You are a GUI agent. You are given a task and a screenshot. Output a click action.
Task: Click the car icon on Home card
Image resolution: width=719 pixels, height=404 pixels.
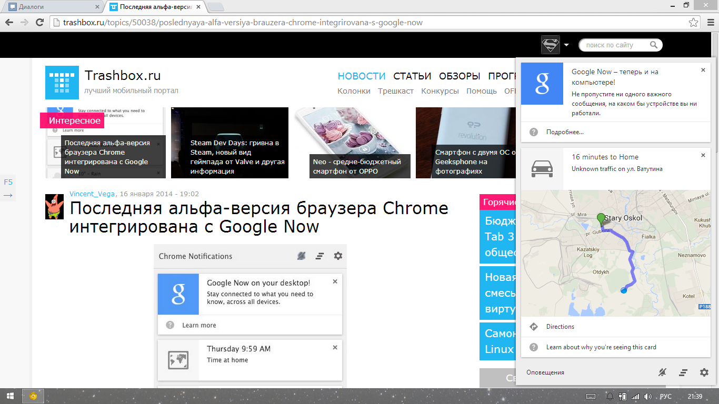pos(542,169)
